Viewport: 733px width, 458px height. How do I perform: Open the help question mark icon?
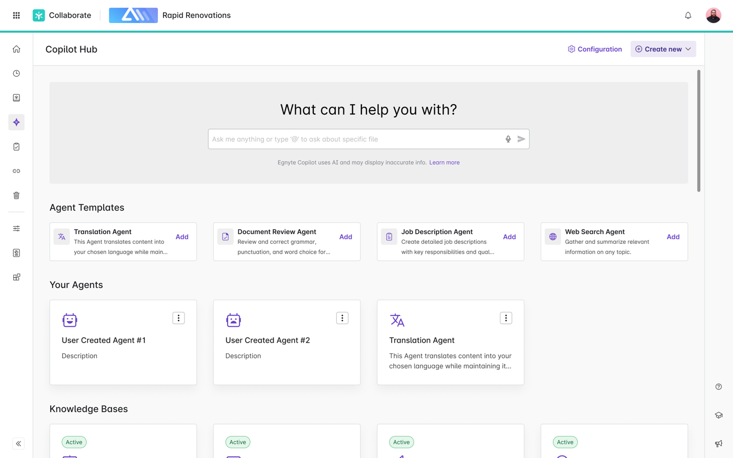[x=718, y=387]
